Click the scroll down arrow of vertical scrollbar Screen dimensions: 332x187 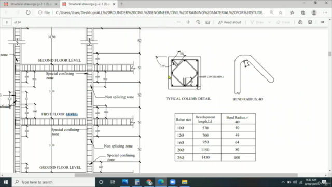(x=330, y=171)
